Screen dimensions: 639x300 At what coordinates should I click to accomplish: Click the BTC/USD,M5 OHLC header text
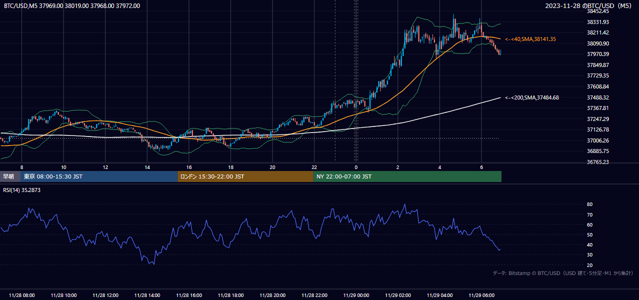tap(72, 6)
